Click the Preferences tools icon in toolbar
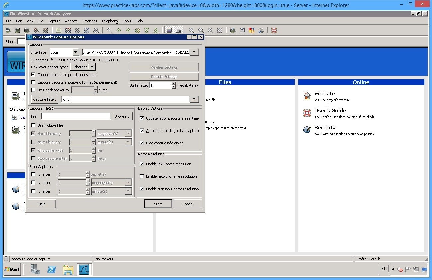This screenshot has height=280, width=432. pyautogui.click(x=261, y=30)
